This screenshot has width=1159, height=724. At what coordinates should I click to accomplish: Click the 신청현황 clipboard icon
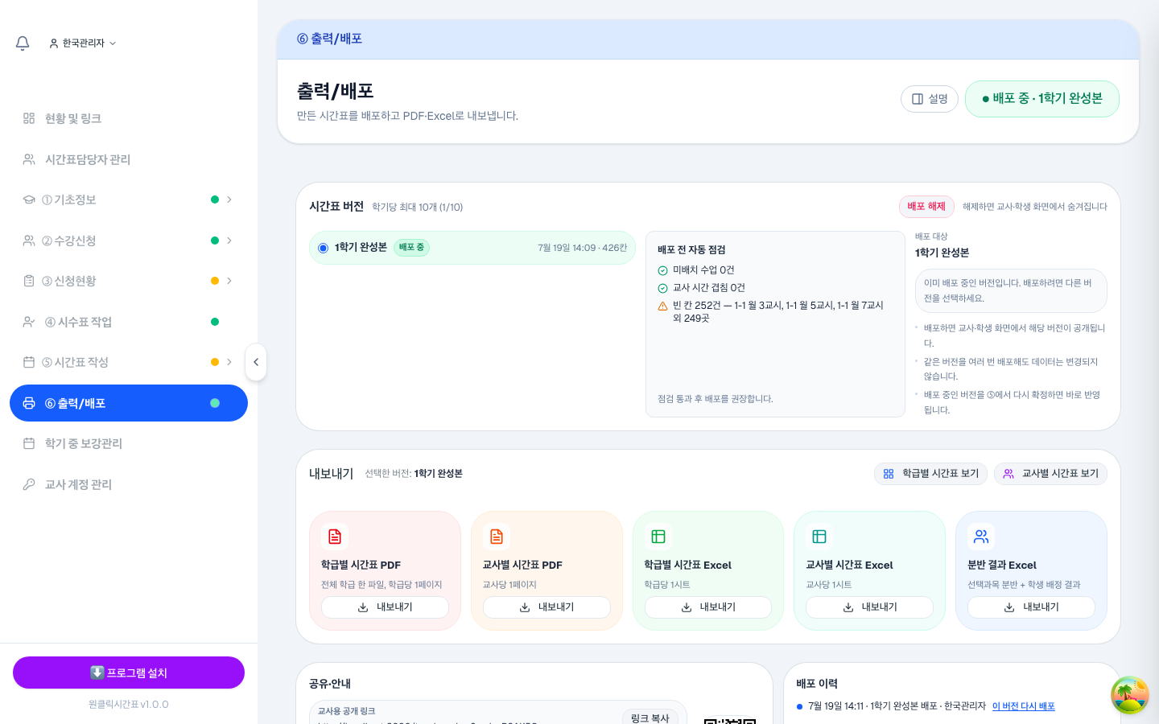(x=29, y=281)
